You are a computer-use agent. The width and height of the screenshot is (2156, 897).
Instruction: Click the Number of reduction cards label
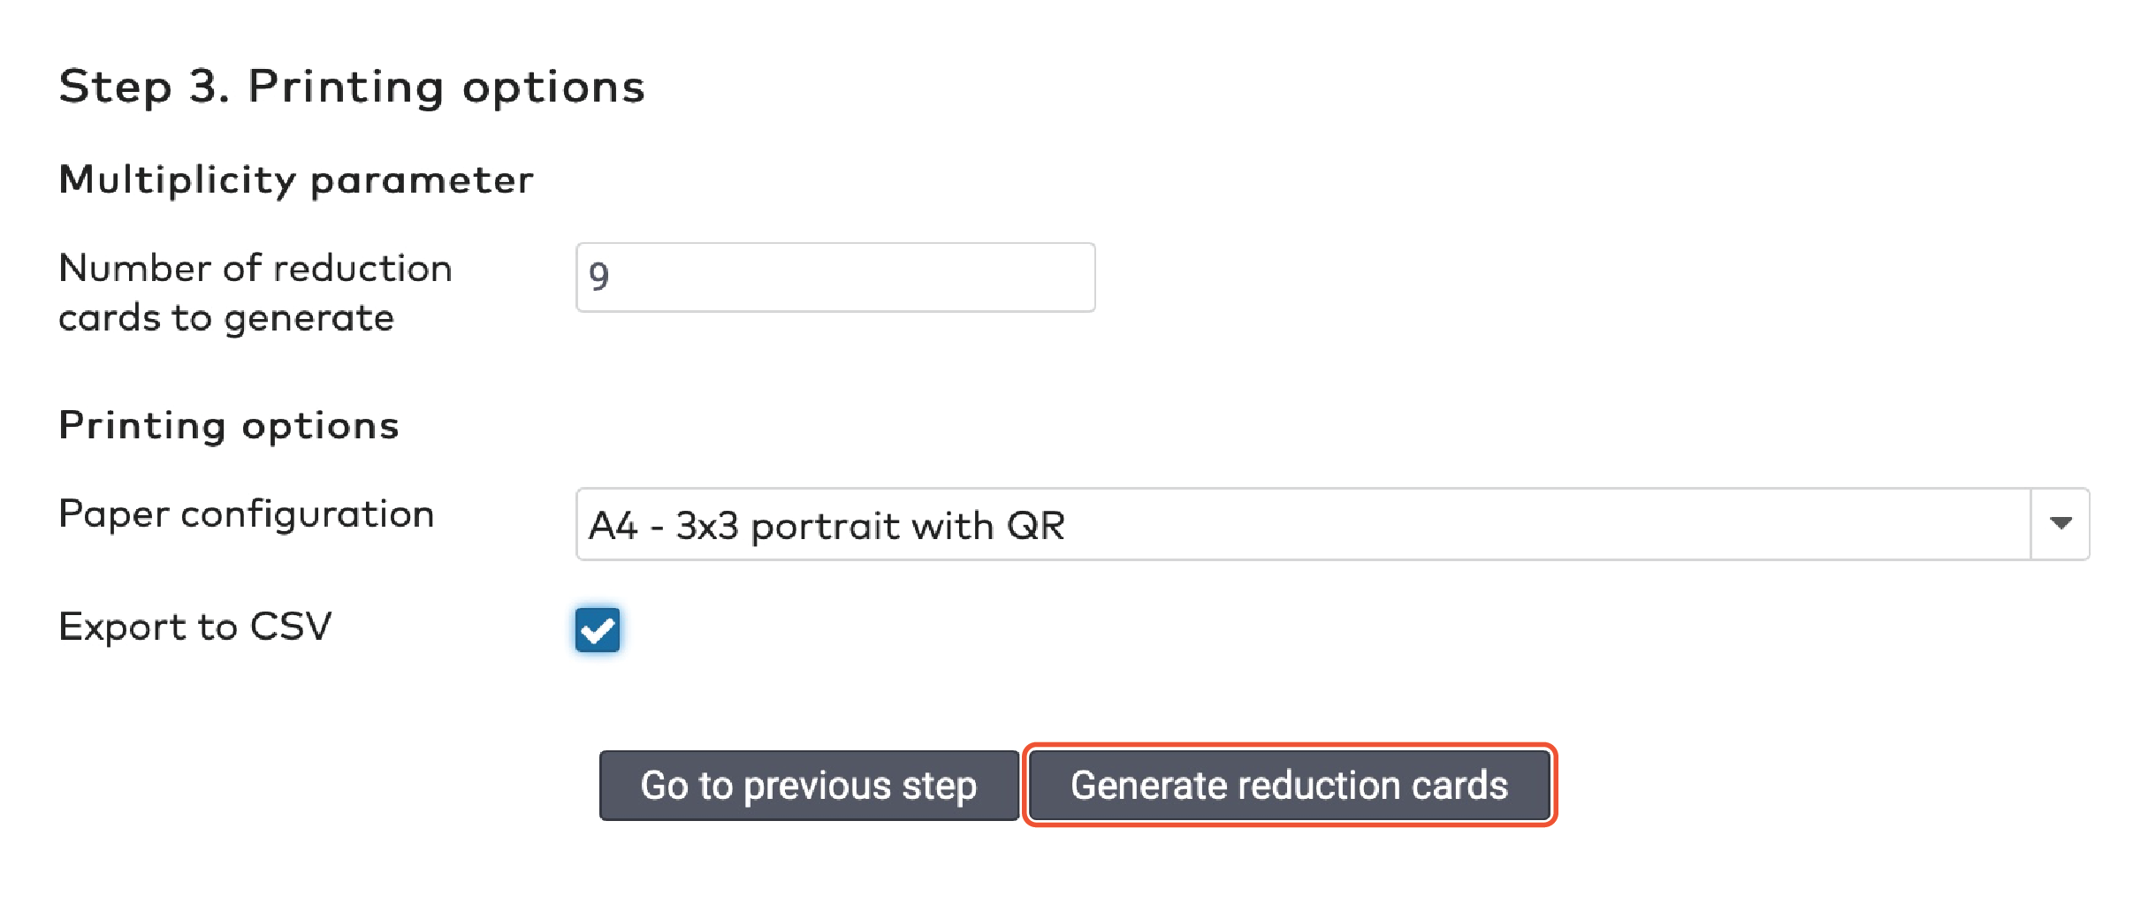[x=255, y=292]
